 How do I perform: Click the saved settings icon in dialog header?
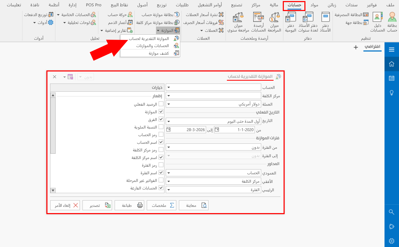tap(70, 77)
